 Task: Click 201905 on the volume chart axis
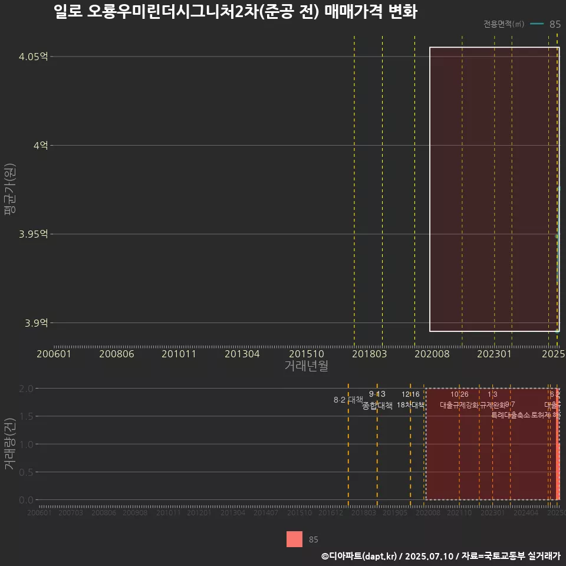(x=395, y=512)
